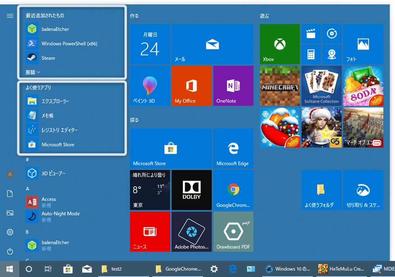This screenshot has width=395, height=277.
Task: Open the Movies & TV small tile
Action: (311, 33)
